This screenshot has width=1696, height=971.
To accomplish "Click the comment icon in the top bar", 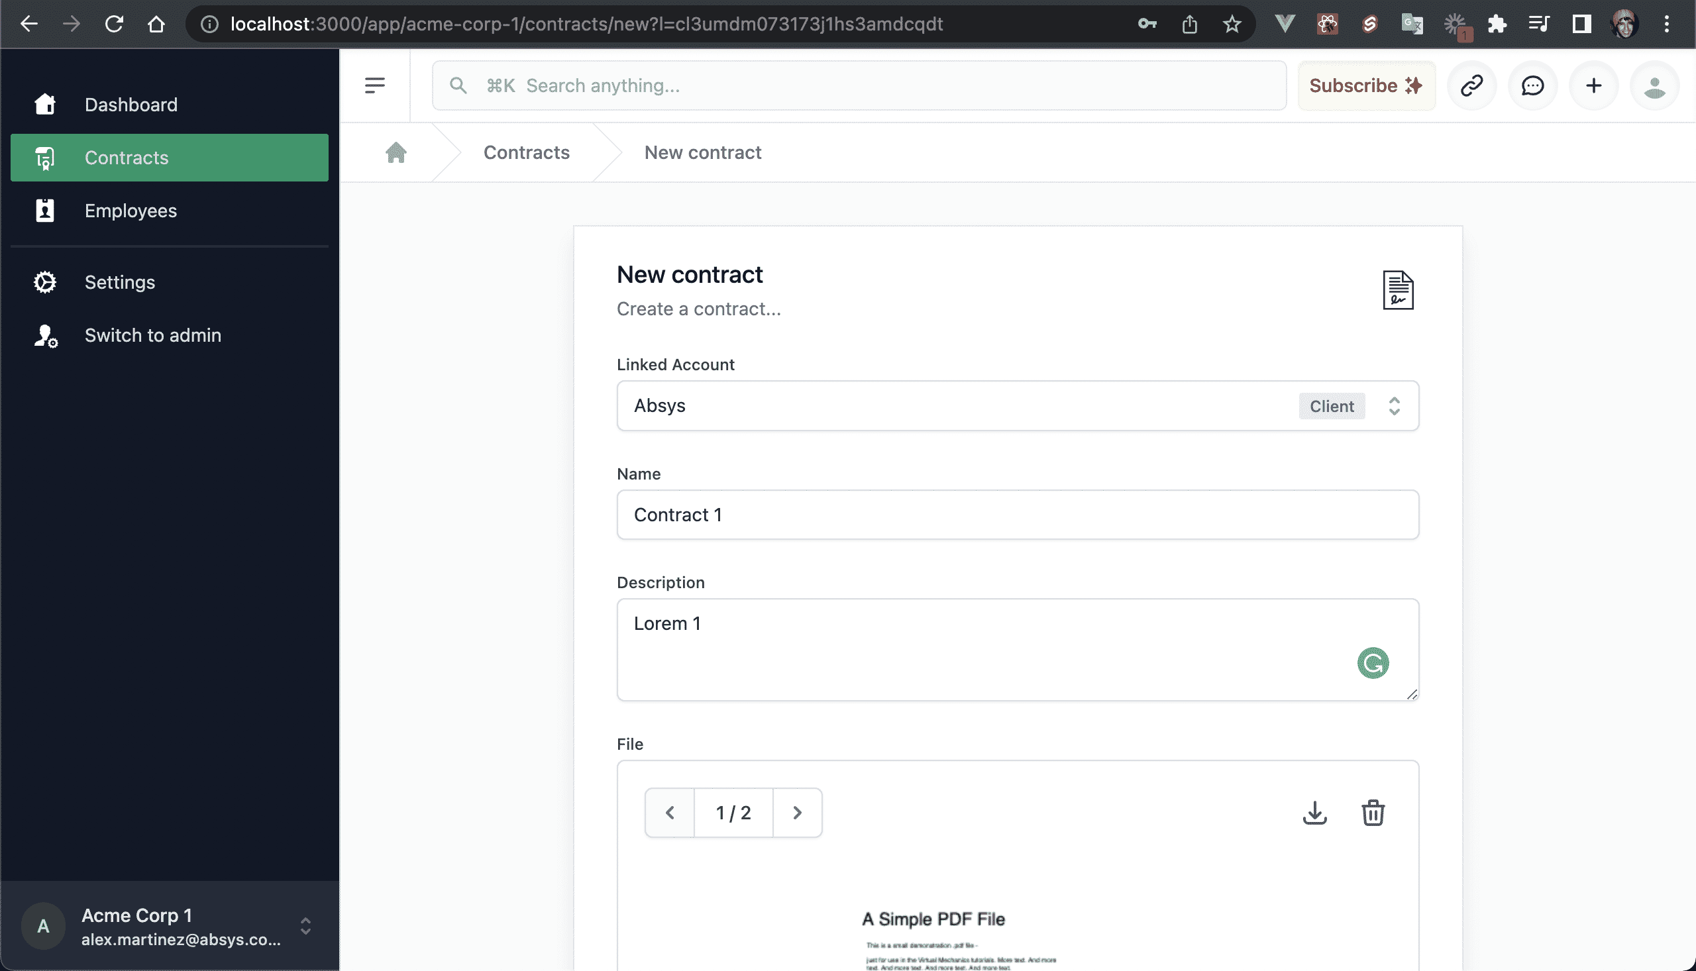I will tap(1532, 85).
